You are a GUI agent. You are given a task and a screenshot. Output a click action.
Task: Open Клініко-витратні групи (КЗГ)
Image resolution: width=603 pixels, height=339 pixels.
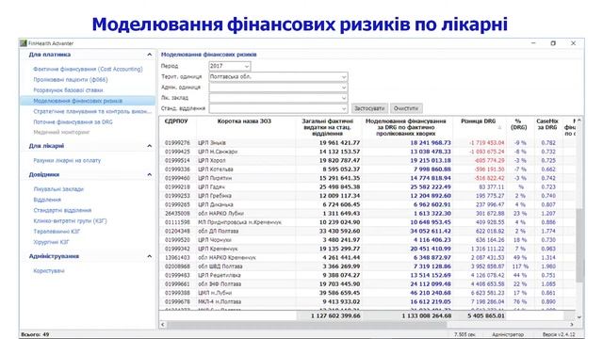(x=70, y=221)
